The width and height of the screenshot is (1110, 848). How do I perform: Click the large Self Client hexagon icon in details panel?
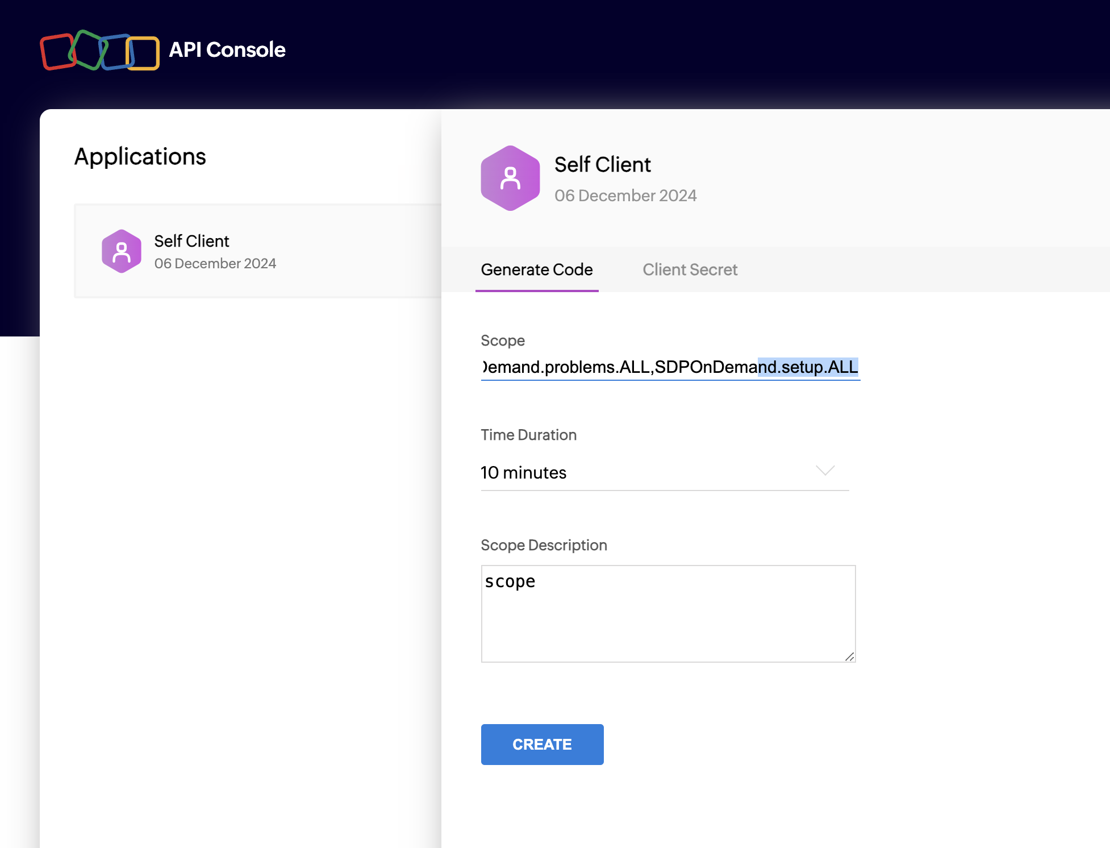point(510,178)
